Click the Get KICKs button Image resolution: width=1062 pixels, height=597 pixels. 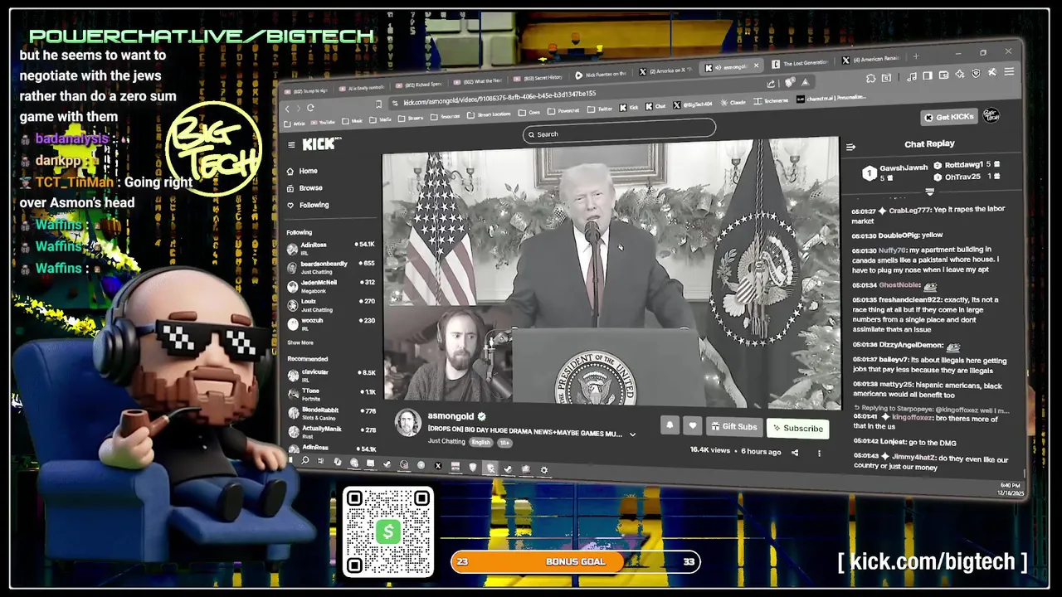pos(948,117)
